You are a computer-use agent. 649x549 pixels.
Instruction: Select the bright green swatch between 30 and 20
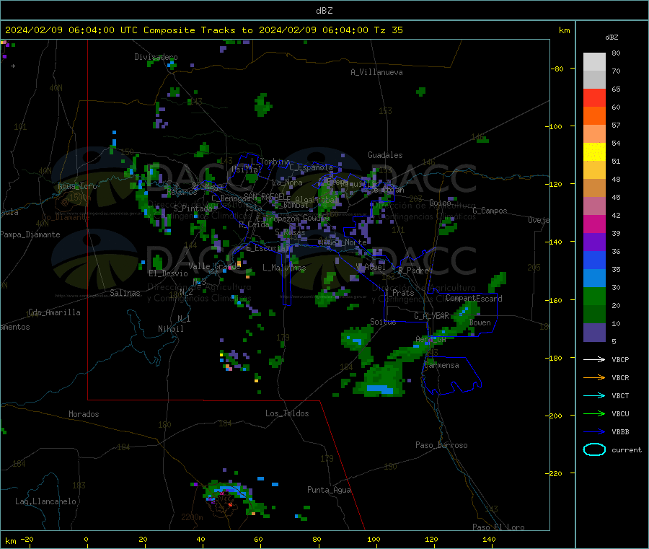(594, 296)
